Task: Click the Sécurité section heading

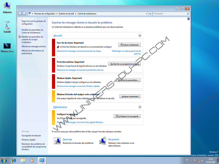Action: 58,36
